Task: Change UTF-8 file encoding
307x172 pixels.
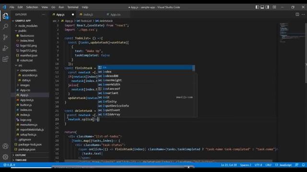Action: (258, 165)
